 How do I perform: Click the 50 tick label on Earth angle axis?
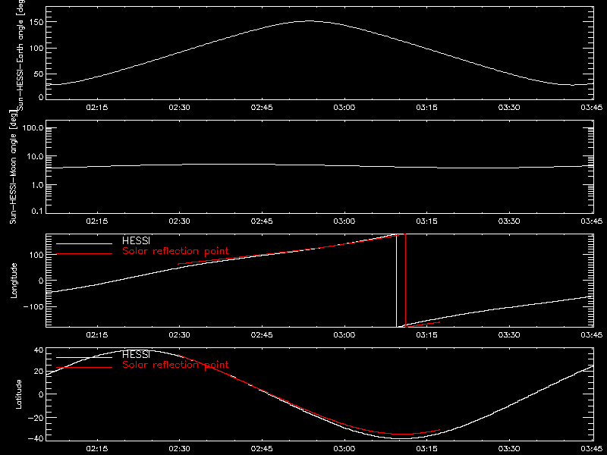39,74
